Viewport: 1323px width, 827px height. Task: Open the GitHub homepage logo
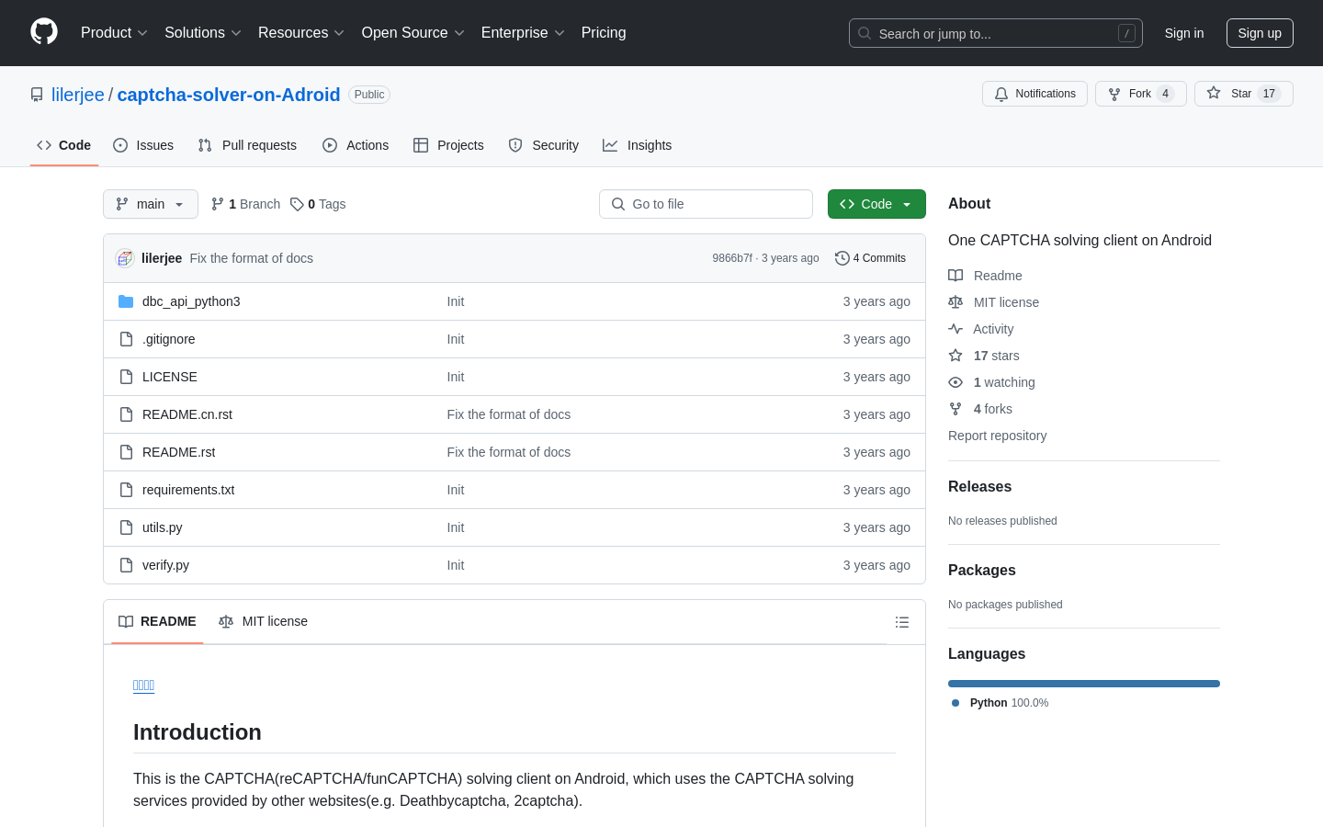[x=44, y=32]
